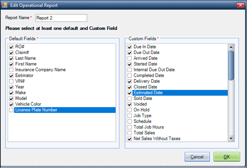Check the Sold Date checkbox
The height and width of the screenshot is (168, 247).
(x=129, y=98)
